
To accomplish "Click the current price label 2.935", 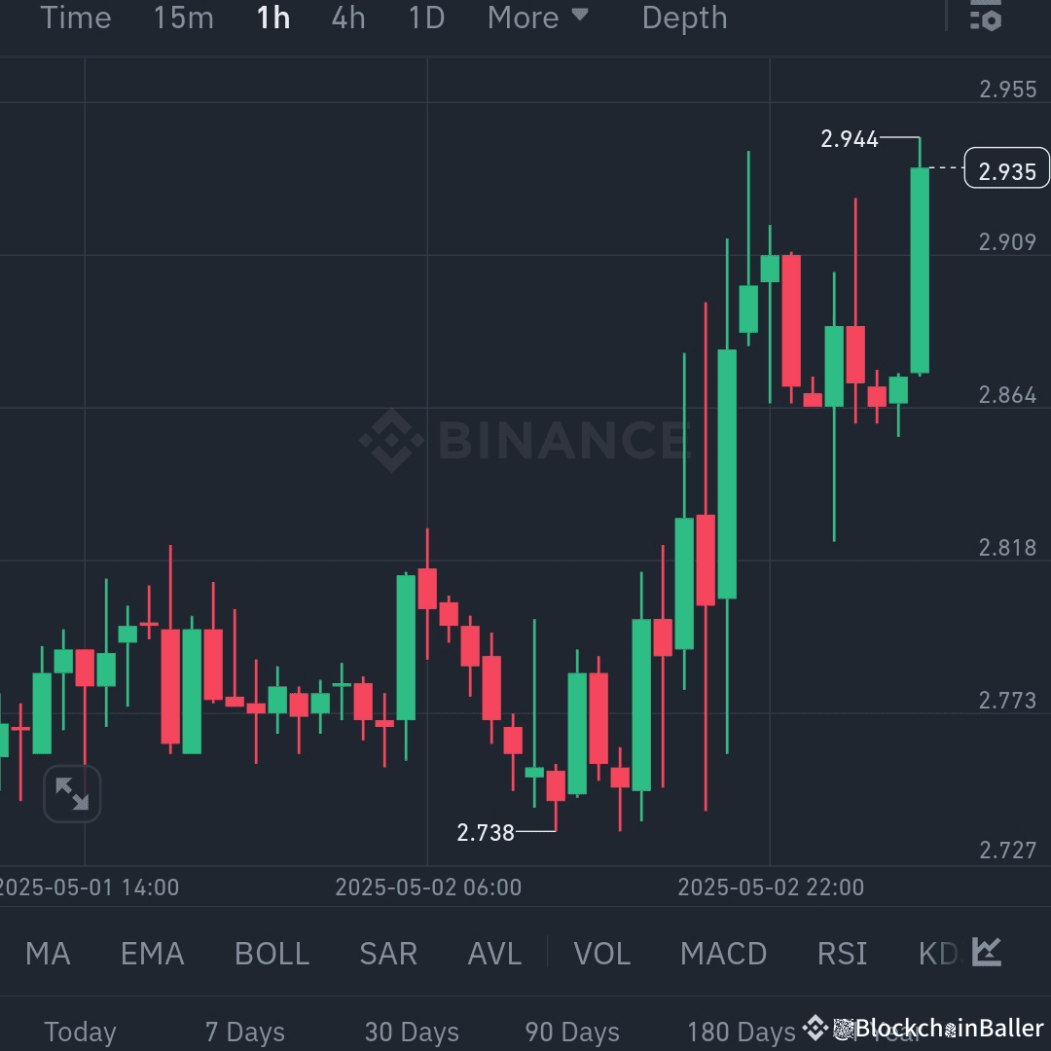I will [1006, 169].
